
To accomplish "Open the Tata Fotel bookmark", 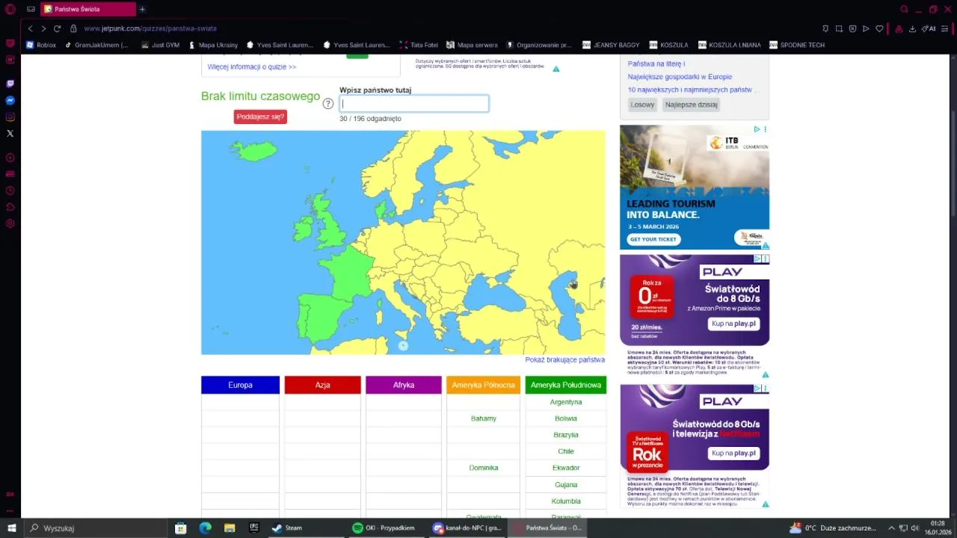I will pyautogui.click(x=419, y=45).
